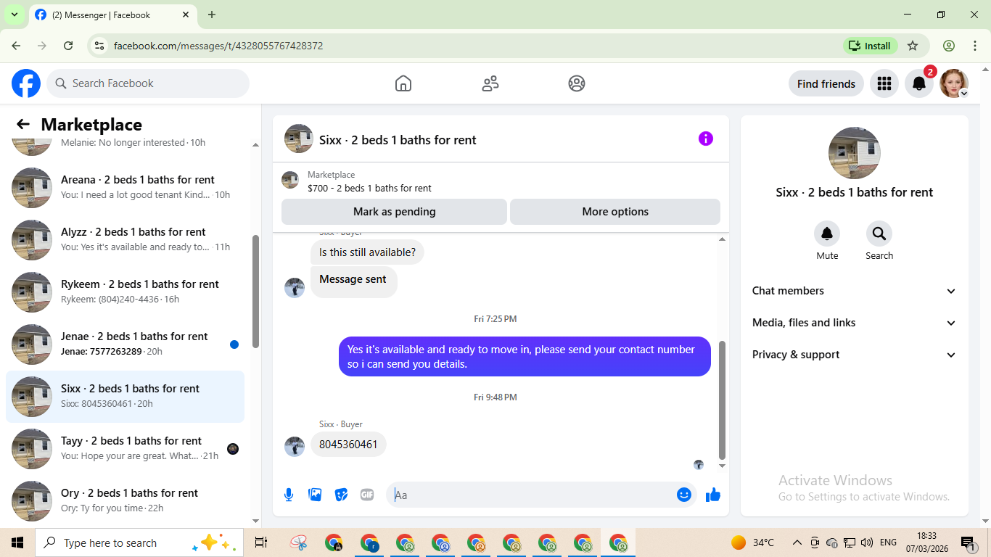
Task: Click the chat messages scrollbar
Action: coord(722,400)
